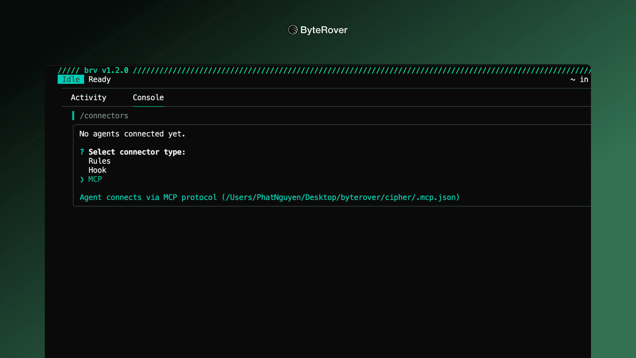Image resolution: width=636 pixels, height=358 pixels.
Task: Choose the MCP connector option
Action: (x=95, y=179)
